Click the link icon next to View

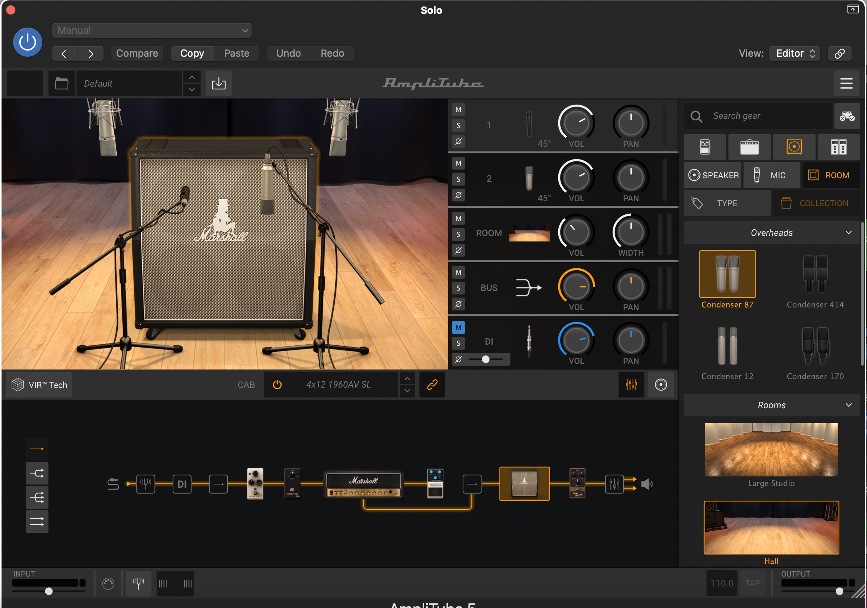(x=840, y=53)
